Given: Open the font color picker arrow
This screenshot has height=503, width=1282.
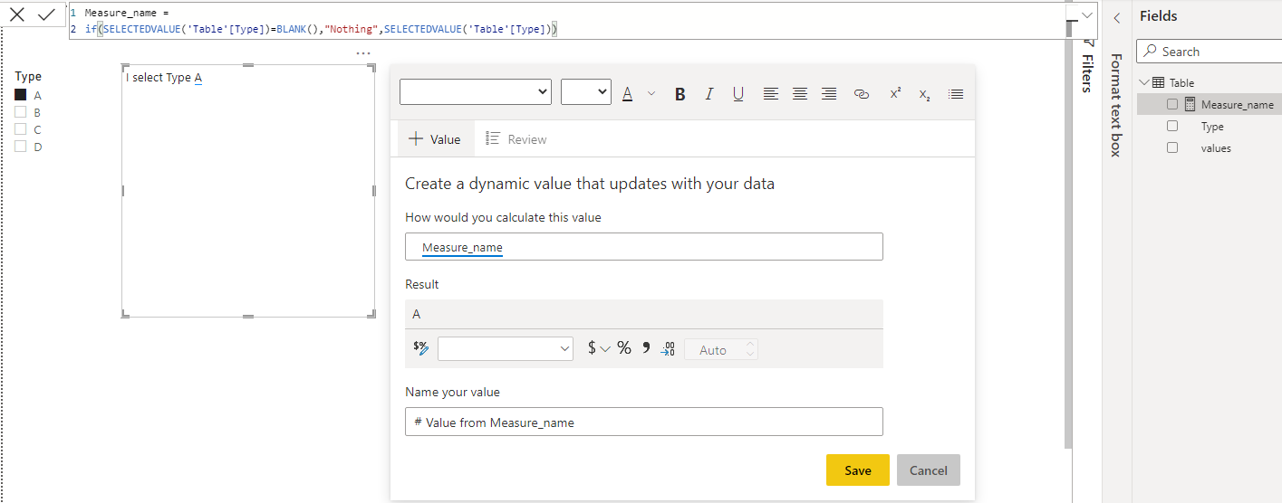Looking at the screenshot, I should [x=651, y=93].
